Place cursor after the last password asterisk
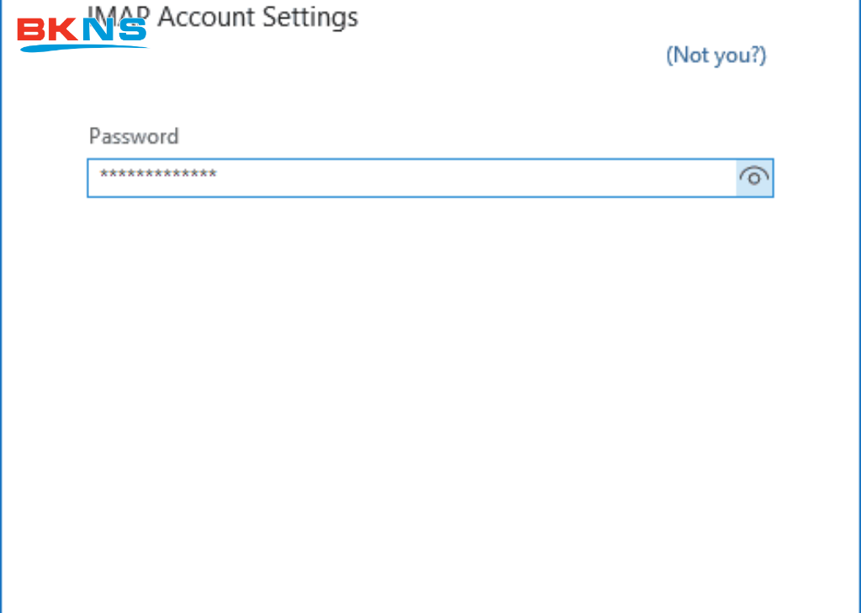The height and width of the screenshot is (613, 861). point(219,176)
